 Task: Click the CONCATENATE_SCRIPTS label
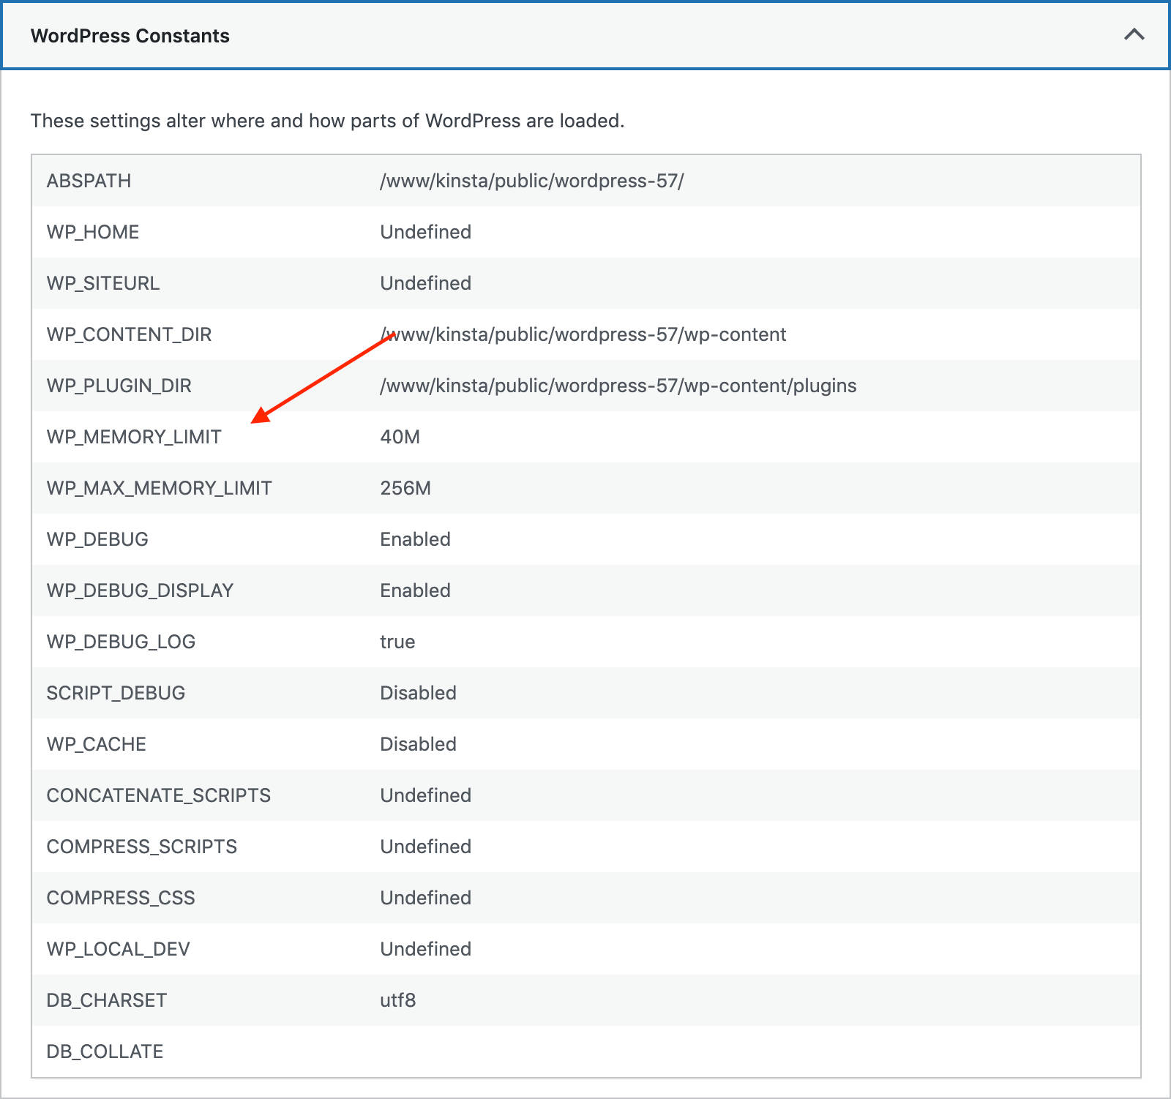158,795
